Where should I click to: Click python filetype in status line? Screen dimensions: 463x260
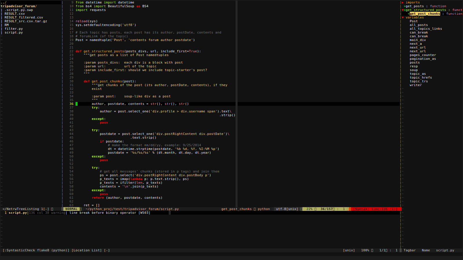point(264,209)
